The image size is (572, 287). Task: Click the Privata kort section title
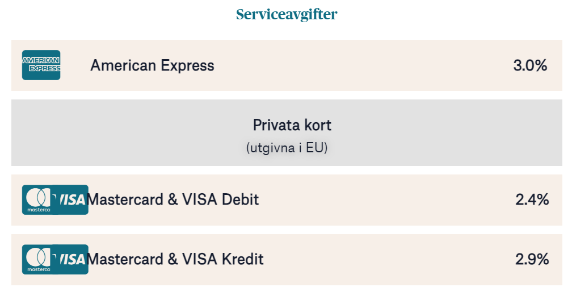pos(292,125)
